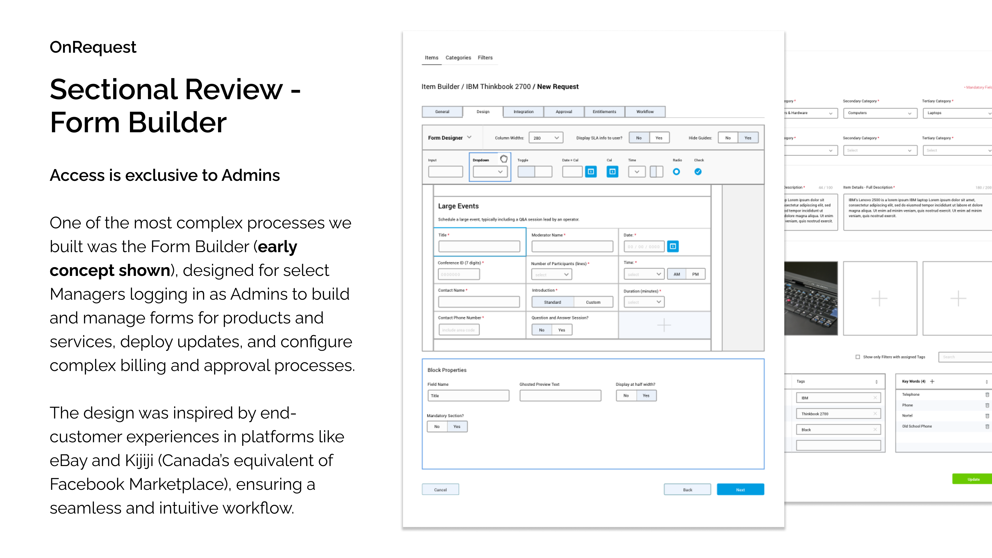Click calendar icon beside the Date field
The width and height of the screenshot is (992, 558).
672,246
